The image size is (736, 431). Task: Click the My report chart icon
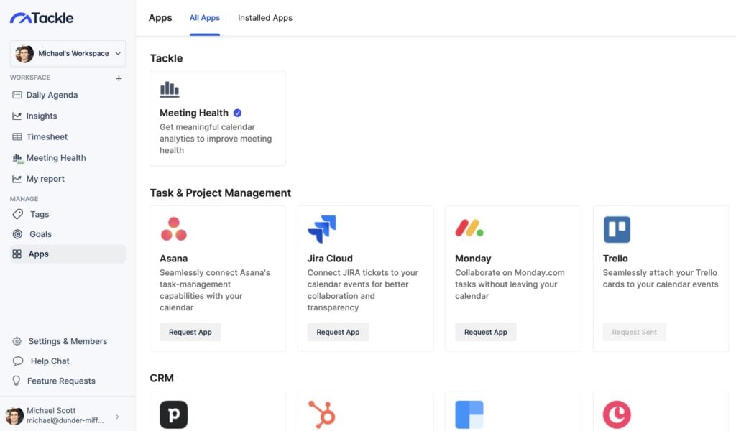tap(17, 179)
